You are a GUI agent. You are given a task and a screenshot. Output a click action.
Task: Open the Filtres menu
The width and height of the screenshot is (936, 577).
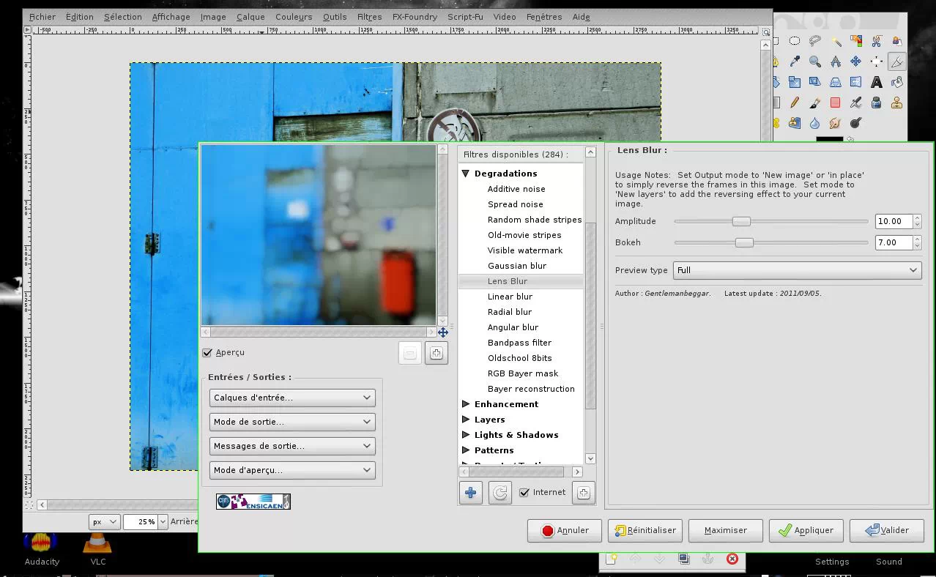pyautogui.click(x=369, y=17)
